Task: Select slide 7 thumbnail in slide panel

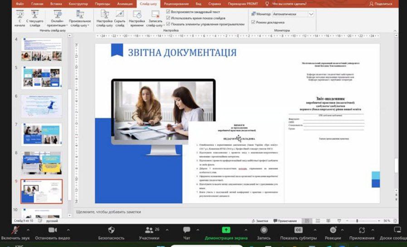Action: 41,134
